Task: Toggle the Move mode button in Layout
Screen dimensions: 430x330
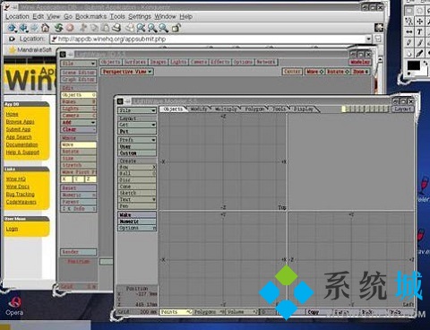Action: [315, 72]
